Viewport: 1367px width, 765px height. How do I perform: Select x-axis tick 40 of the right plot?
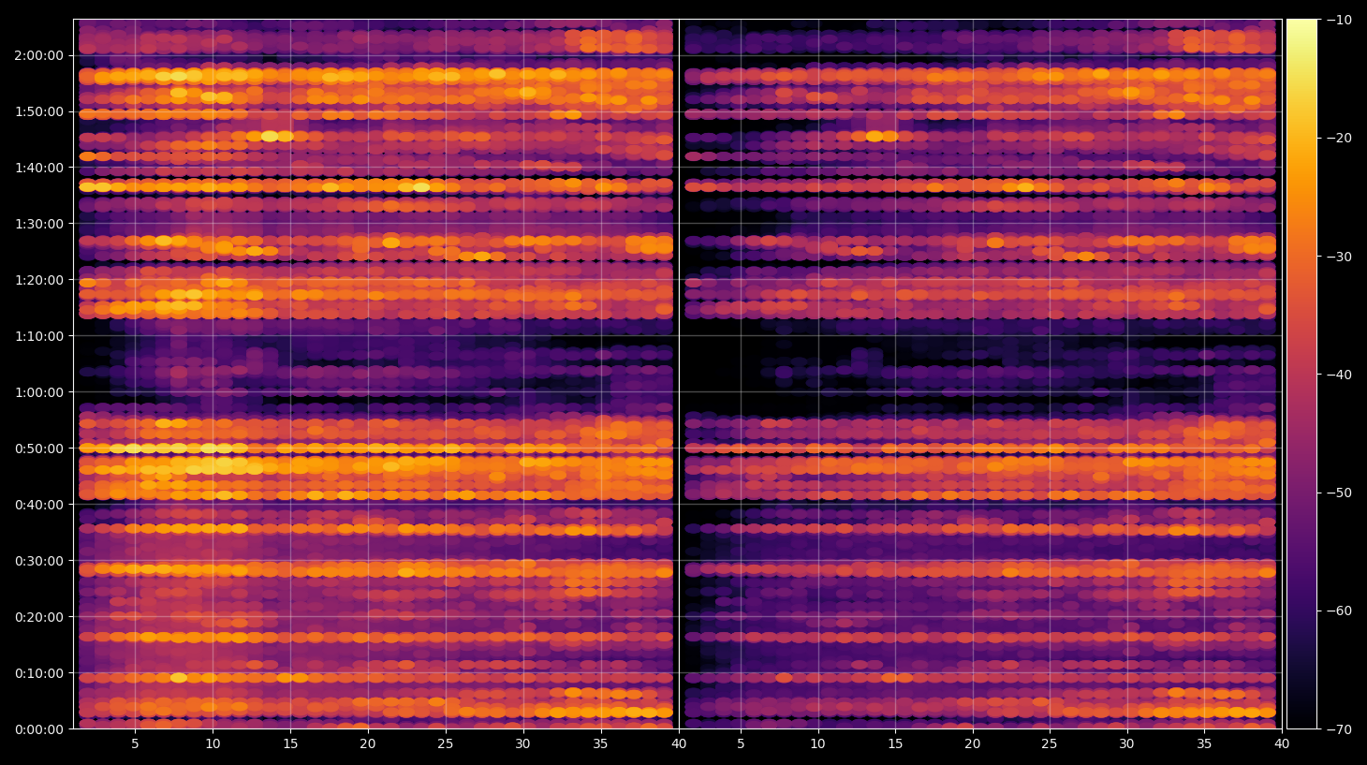click(1282, 744)
